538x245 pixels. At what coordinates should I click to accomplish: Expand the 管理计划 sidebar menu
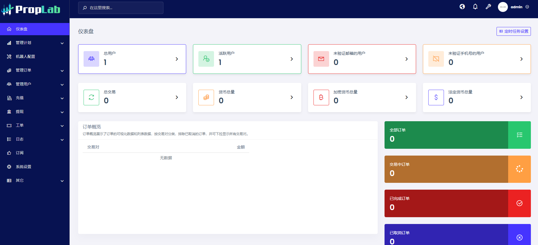click(x=35, y=43)
